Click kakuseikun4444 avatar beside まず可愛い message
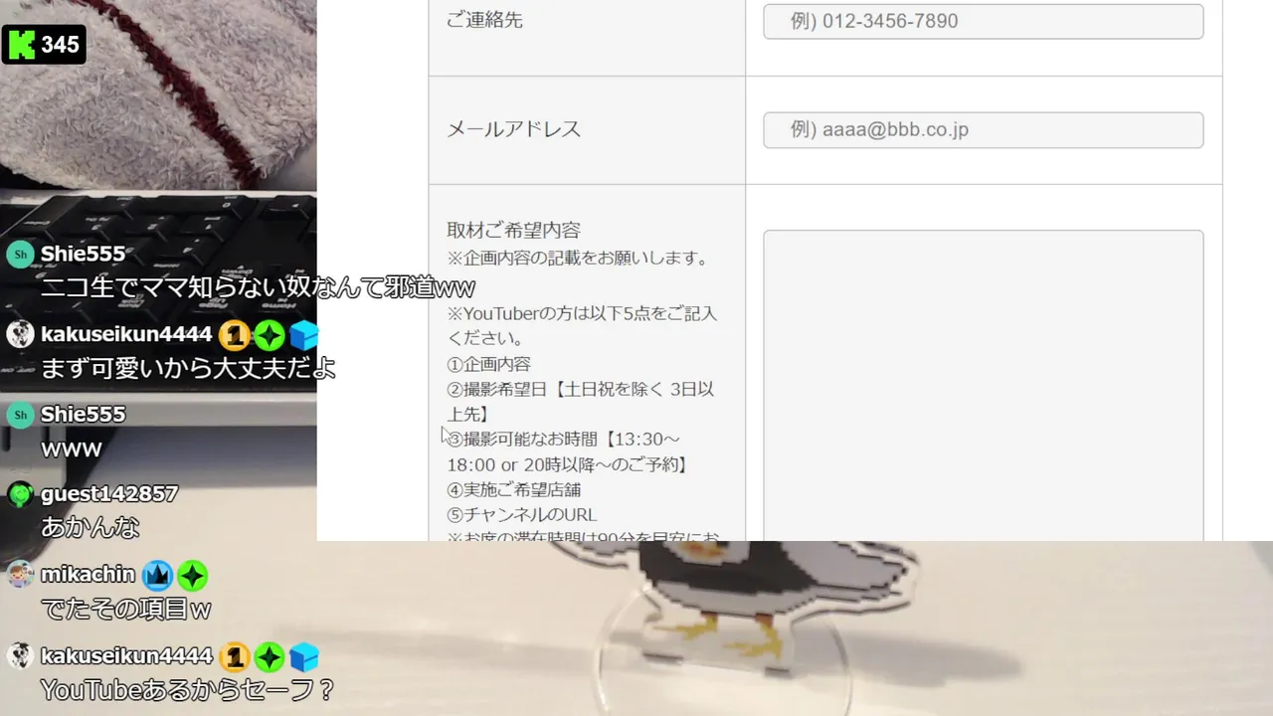1273x716 pixels. (20, 334)
